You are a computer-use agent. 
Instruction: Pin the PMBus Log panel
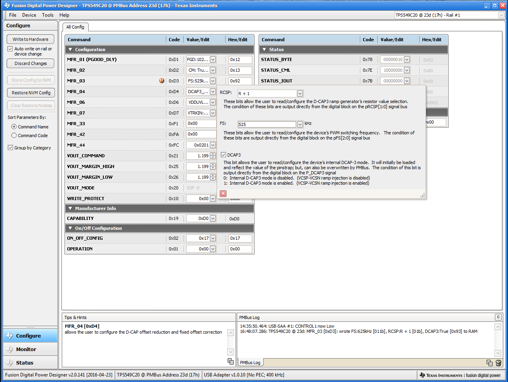(498, 317)
